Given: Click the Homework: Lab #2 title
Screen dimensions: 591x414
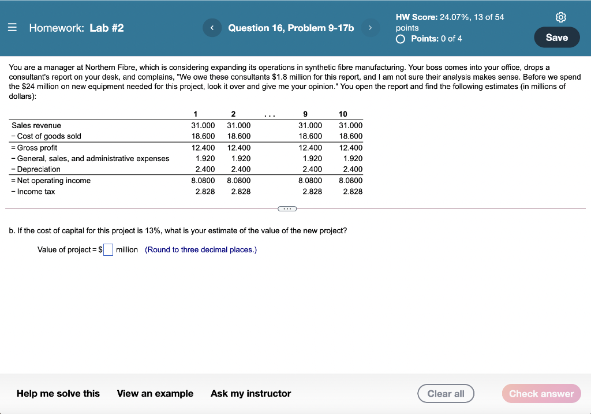Looking at the screenshot, I should pos(76,27).
